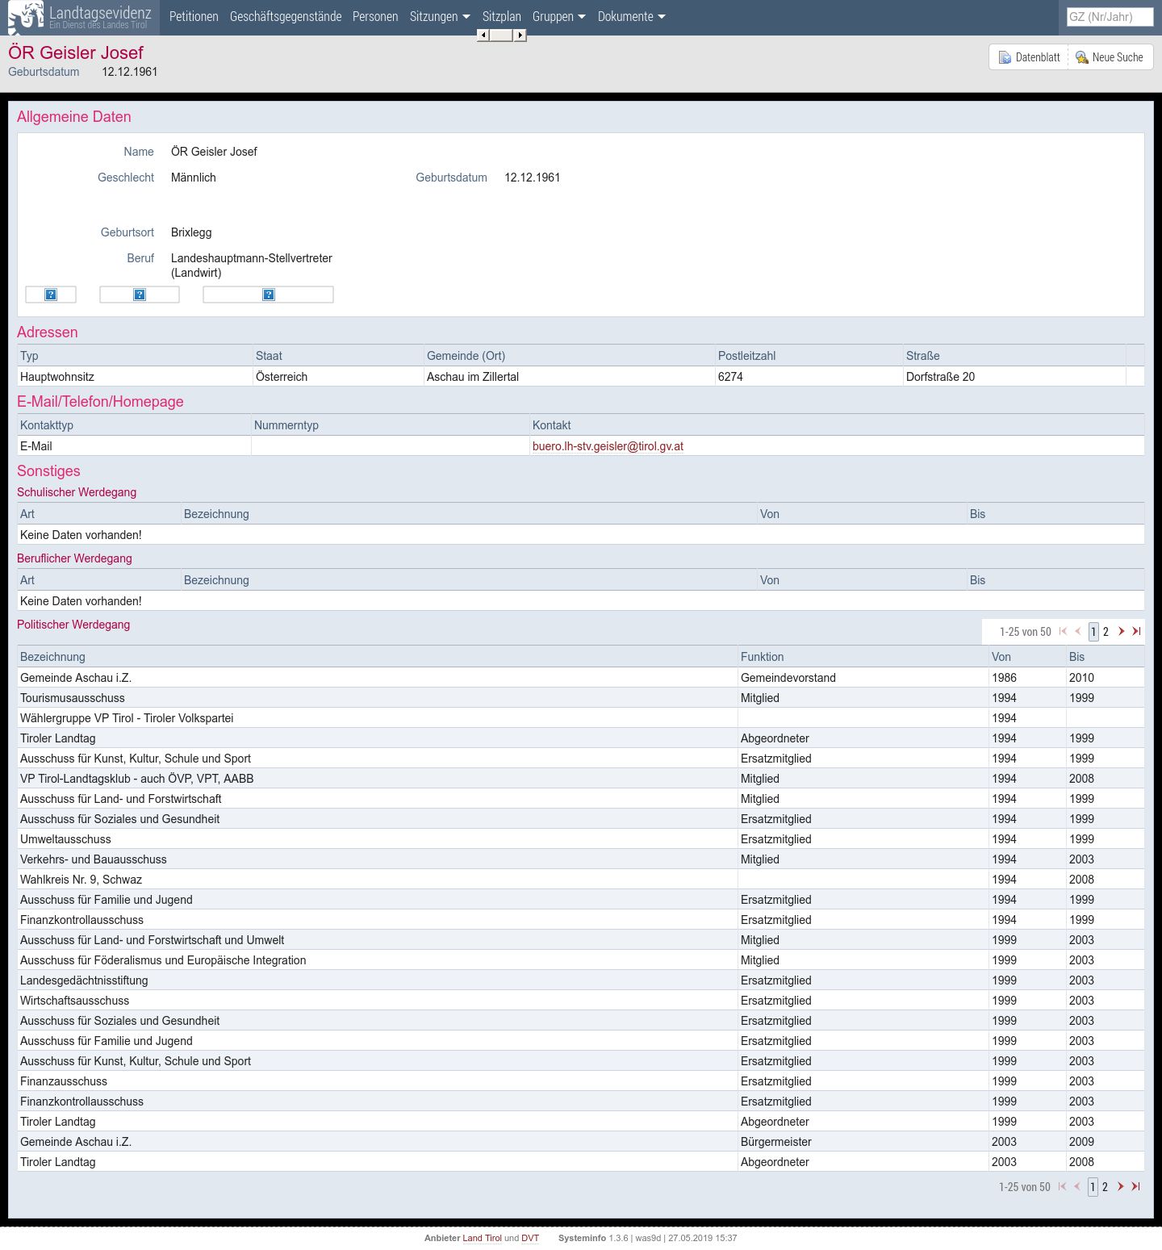Click the 'Politischer Werdegang' section heading

click(73, 625)
